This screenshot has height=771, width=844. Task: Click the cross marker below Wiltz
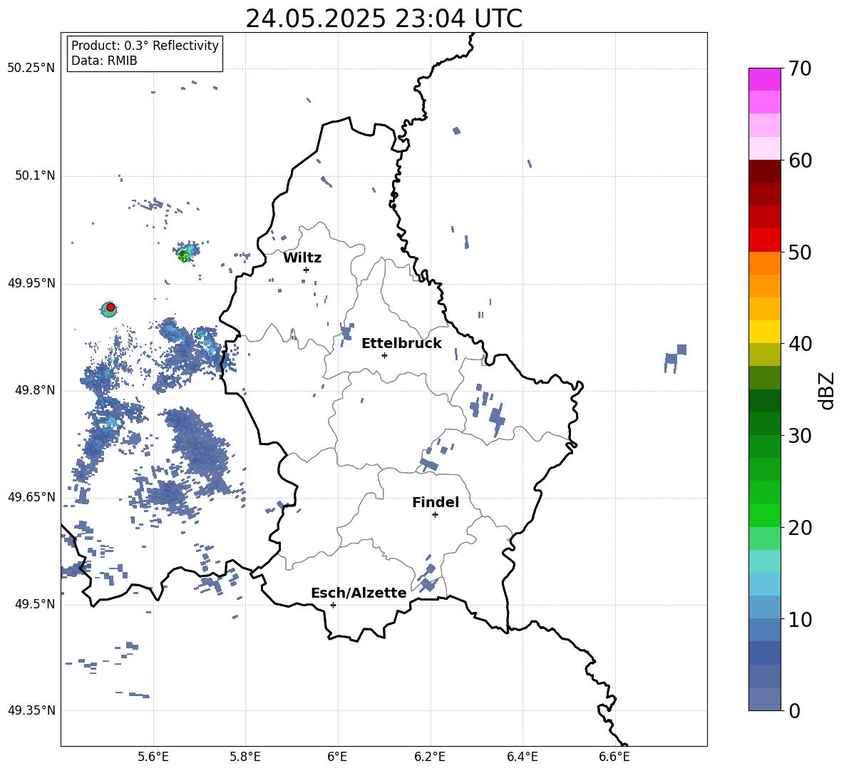(306, 270)
